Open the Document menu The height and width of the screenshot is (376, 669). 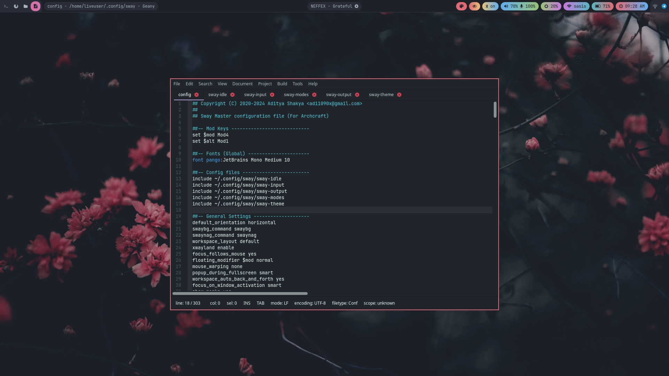(242, 84)
